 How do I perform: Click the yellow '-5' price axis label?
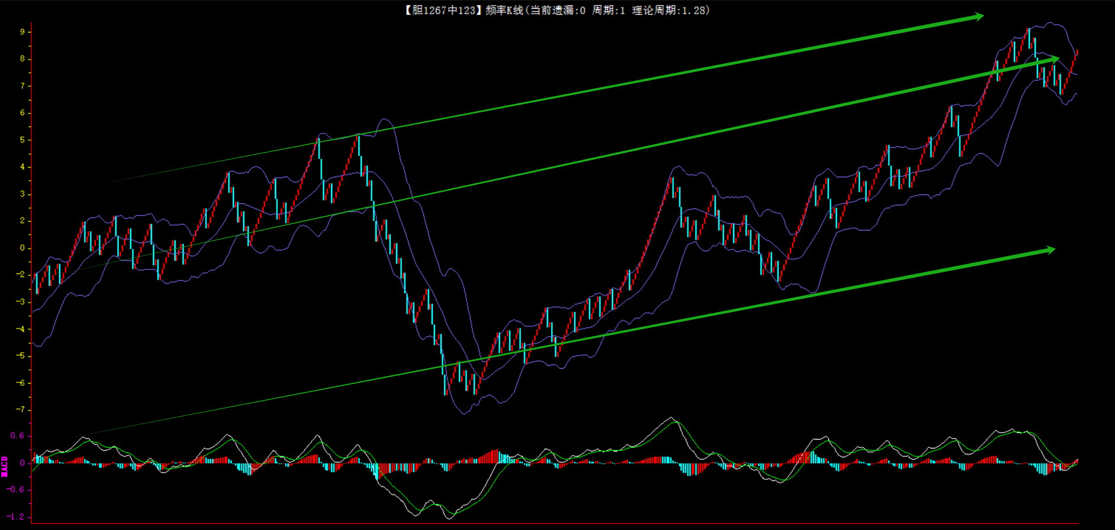click(x=20, y=356)
